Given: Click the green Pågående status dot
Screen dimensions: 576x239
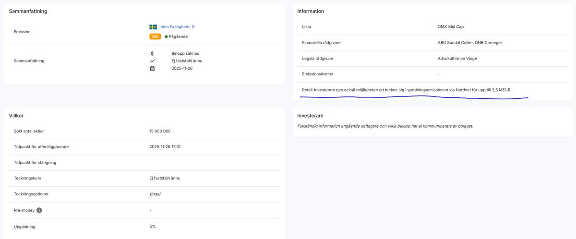Looking at the screenshot, I should [166, 36].
